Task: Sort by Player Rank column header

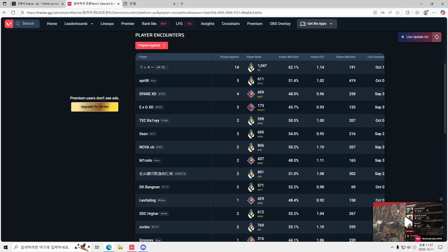Action: (x=254, y=57)
